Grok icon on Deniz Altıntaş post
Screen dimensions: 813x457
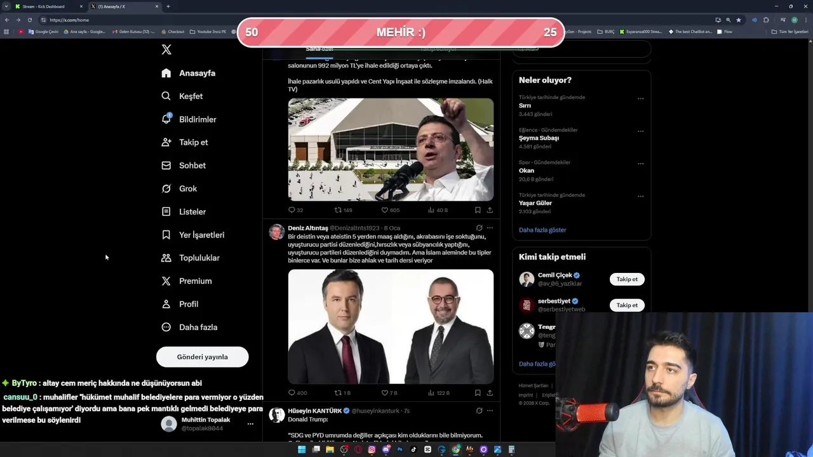pos(479,228)
